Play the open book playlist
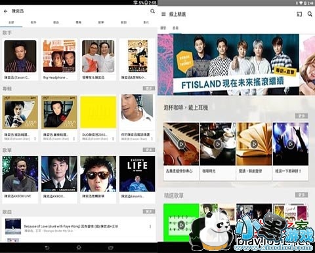Image resolution: width=315 pixels, height=253 pixels. click(x=254, y=144)
